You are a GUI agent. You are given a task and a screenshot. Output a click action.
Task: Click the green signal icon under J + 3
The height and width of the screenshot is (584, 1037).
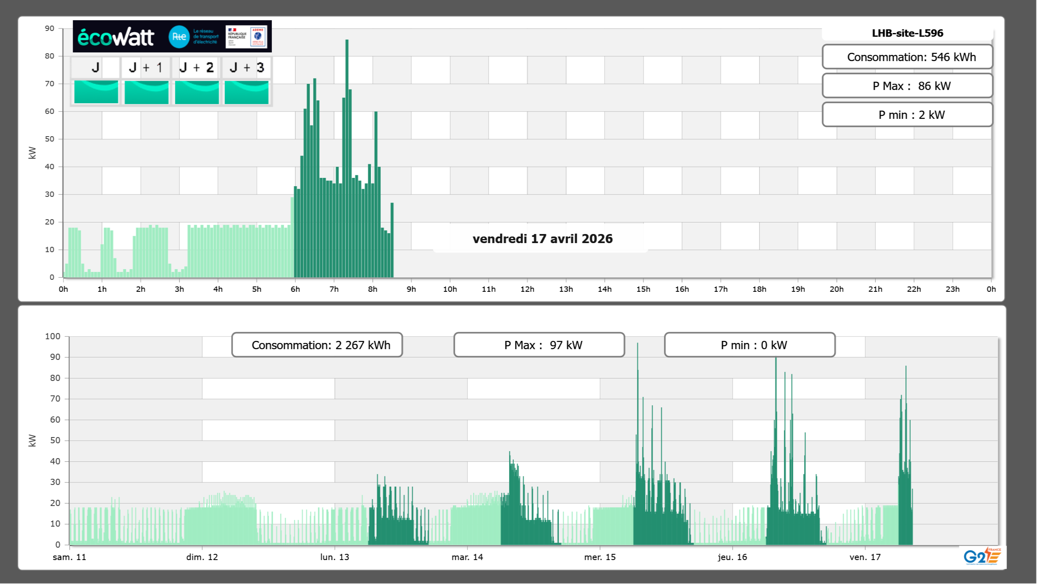coord(247,92)
